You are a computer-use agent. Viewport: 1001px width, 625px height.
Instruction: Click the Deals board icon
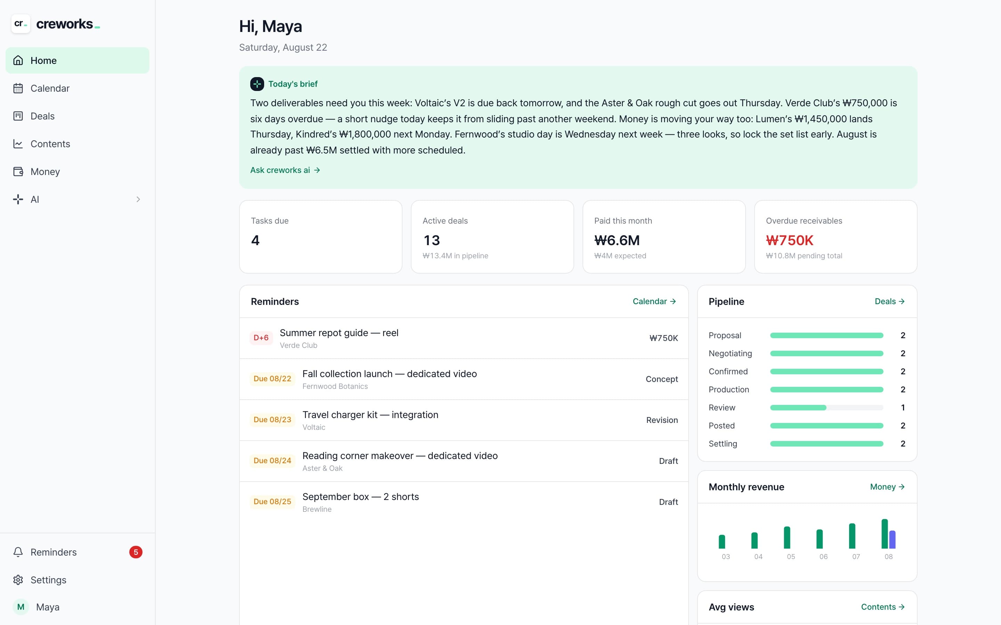coord(18,116)
